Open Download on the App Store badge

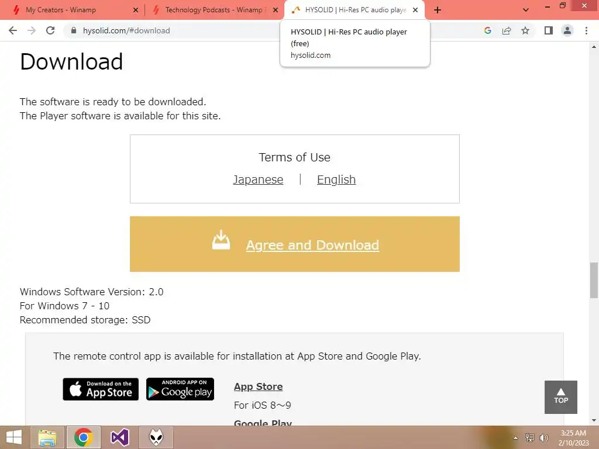pos(101,389)
